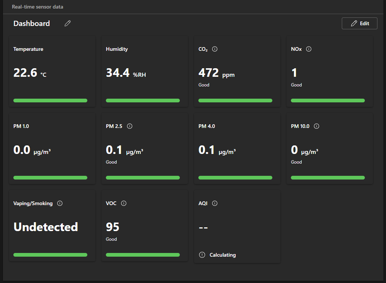Click the Dashboard title text
The image size is (386, 283).
[x=32, y=23]
